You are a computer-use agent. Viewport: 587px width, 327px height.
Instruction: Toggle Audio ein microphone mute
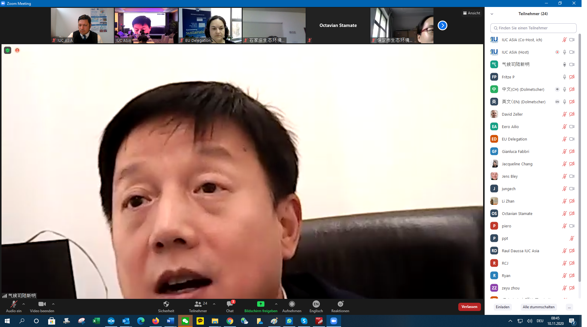coord(14,304)
